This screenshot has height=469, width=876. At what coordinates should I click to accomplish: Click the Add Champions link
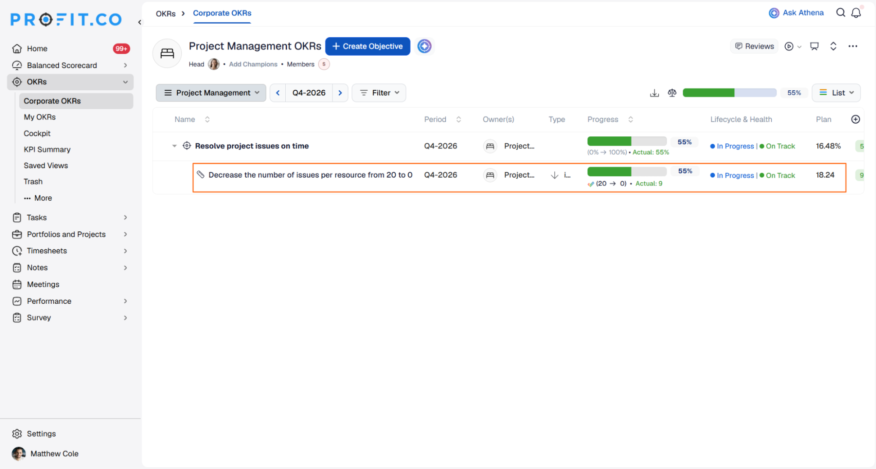[x=253, y=64]
